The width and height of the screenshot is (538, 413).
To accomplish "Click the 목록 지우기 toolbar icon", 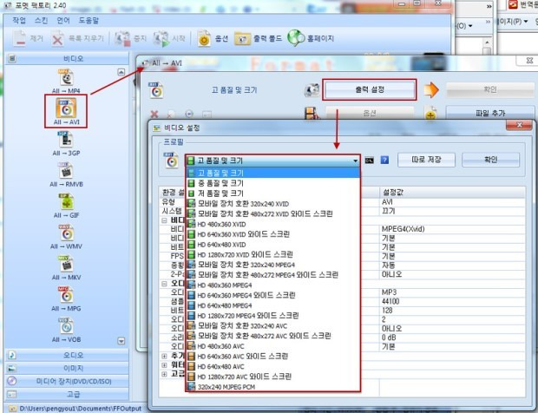I will 57,38.
